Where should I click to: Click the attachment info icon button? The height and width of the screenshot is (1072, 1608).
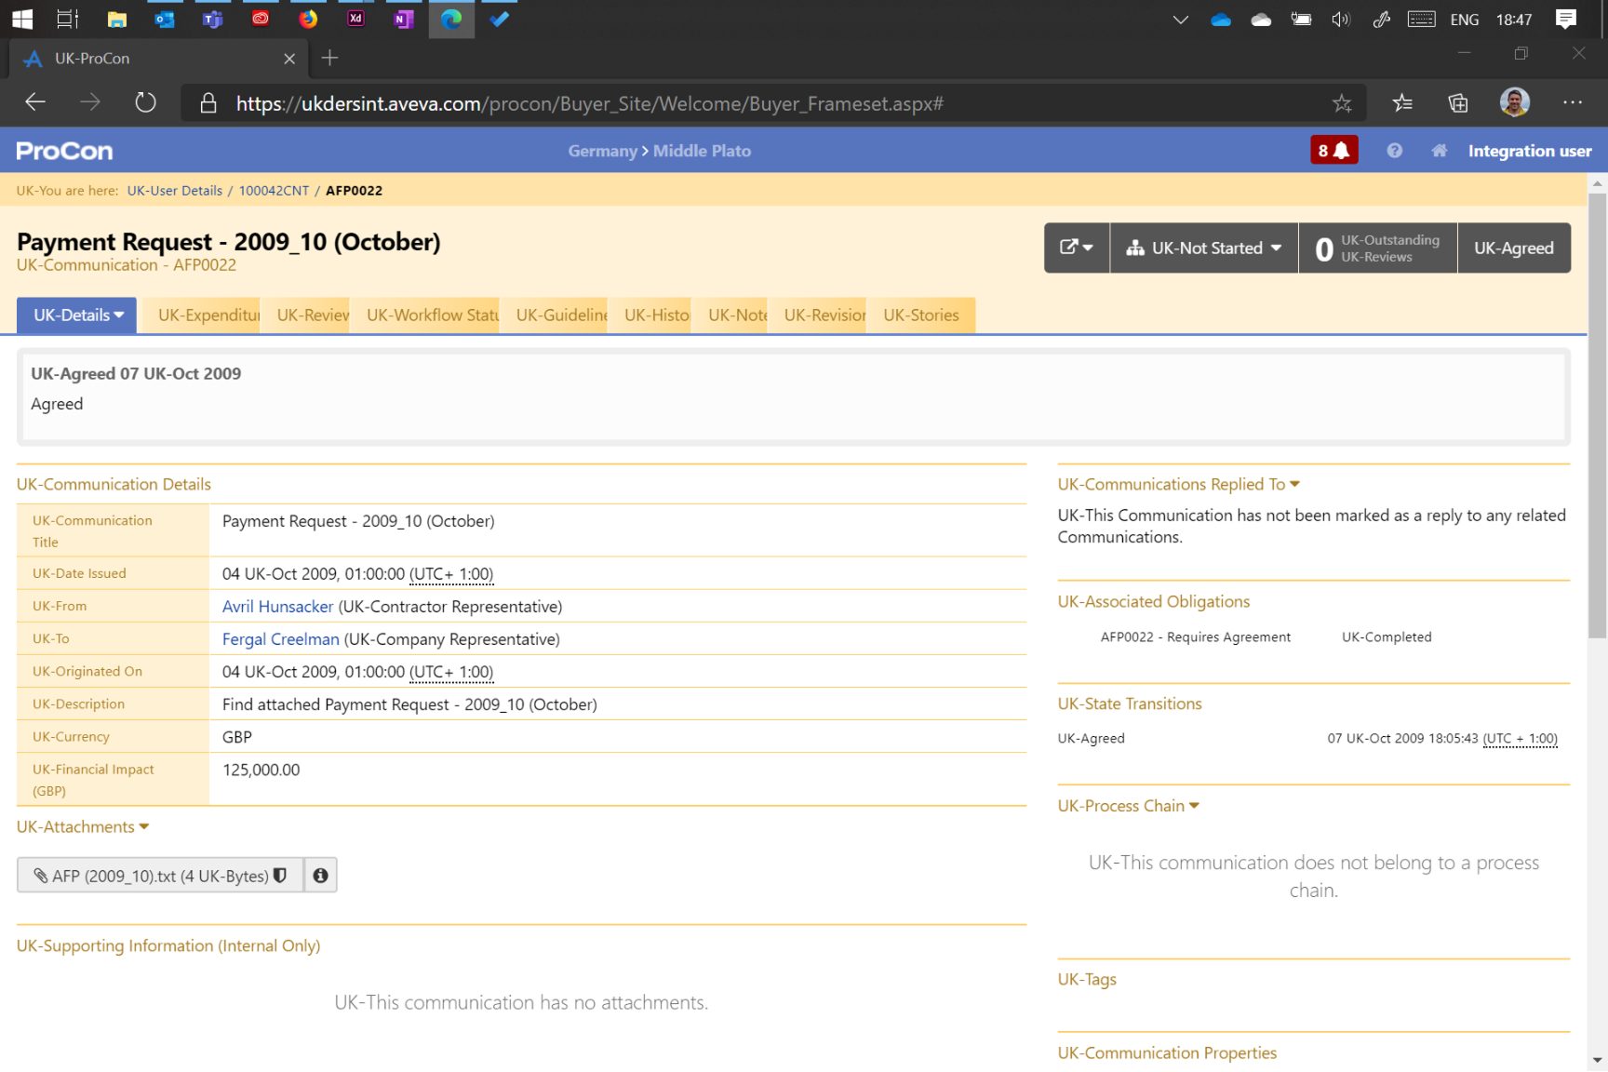(x=320, y=876)
